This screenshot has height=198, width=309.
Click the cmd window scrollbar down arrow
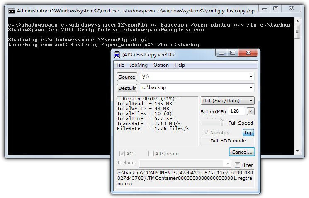tap(297, 151)
